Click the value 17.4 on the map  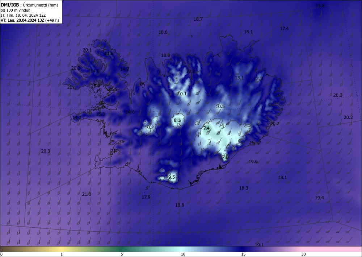tap(284, 28)
